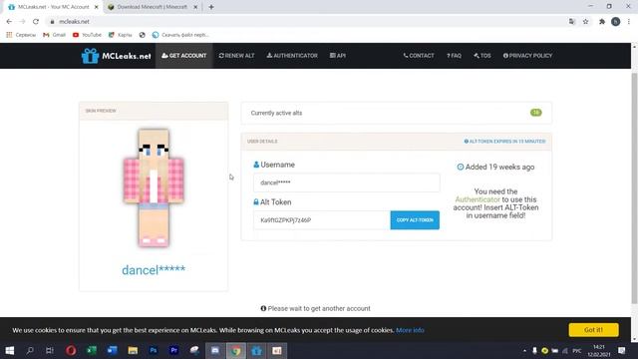Open the Windows notification center
Screen dimensions: 638x359
[621, 350]
